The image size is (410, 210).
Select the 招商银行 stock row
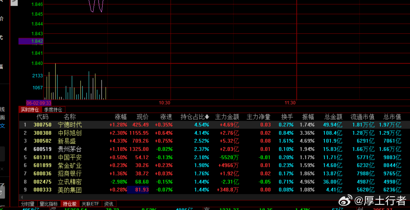tap(214, 174)
